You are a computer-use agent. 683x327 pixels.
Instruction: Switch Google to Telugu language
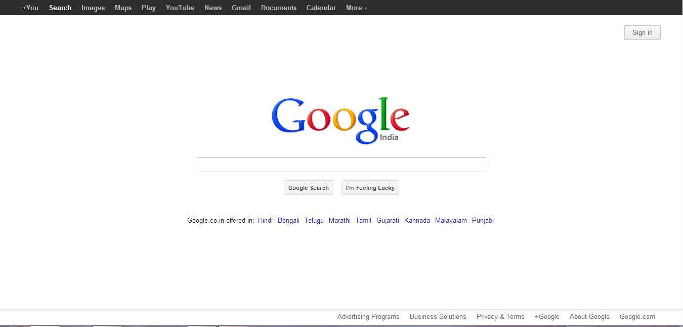click(x=314, y=220)
